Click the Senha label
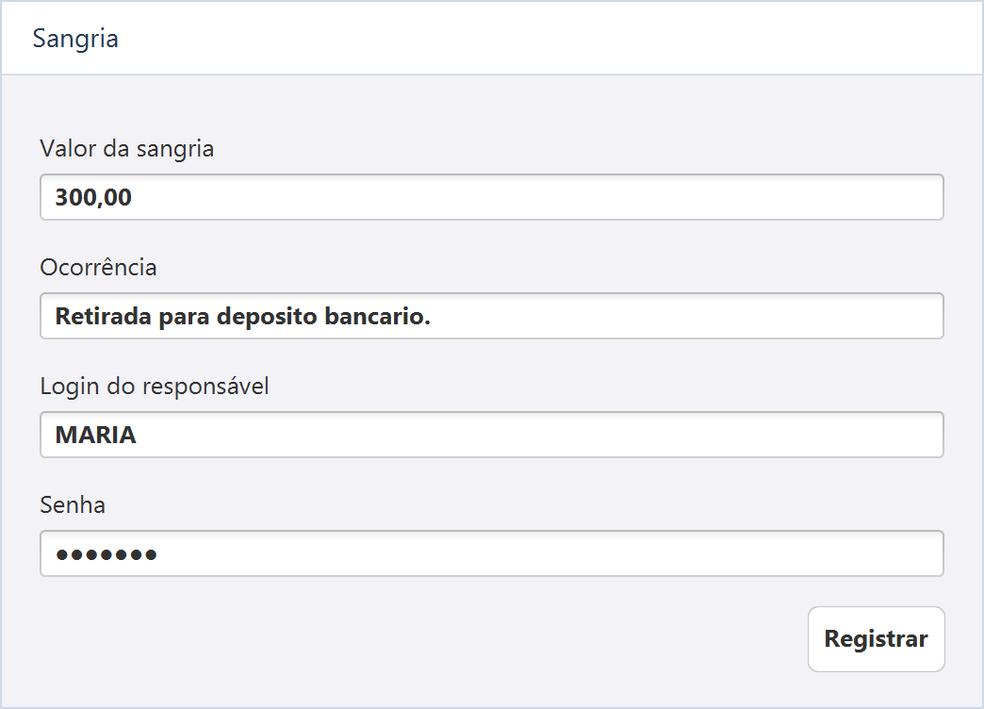 point(73,505)
